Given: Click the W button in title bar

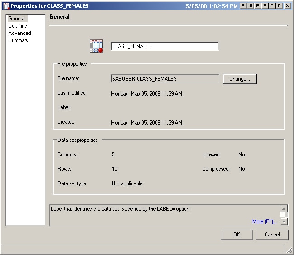Looking at the screenshot, I should coord(250,6).
